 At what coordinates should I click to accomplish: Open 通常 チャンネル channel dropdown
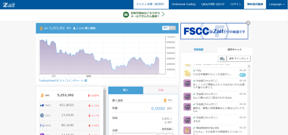pyautogui.click(x=238, y=59)
